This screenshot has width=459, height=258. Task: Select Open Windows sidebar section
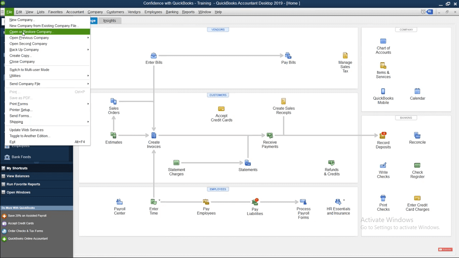[x=36, y=192]
